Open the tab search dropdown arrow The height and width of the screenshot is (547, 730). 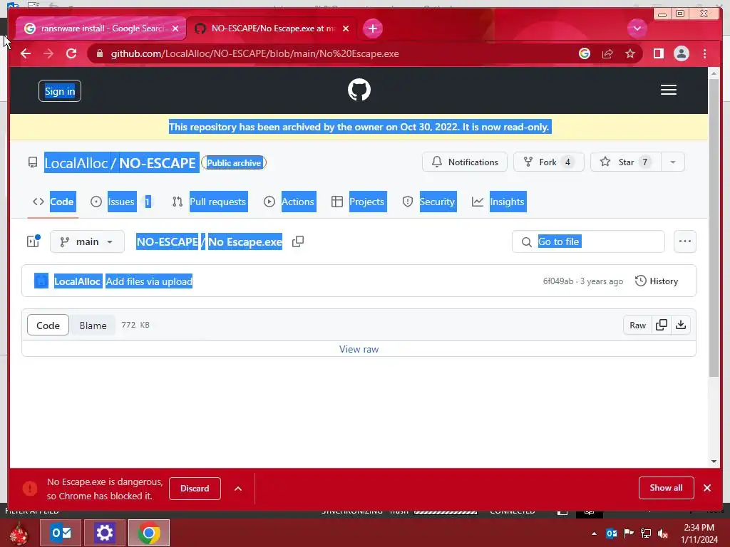coord(637,28)
